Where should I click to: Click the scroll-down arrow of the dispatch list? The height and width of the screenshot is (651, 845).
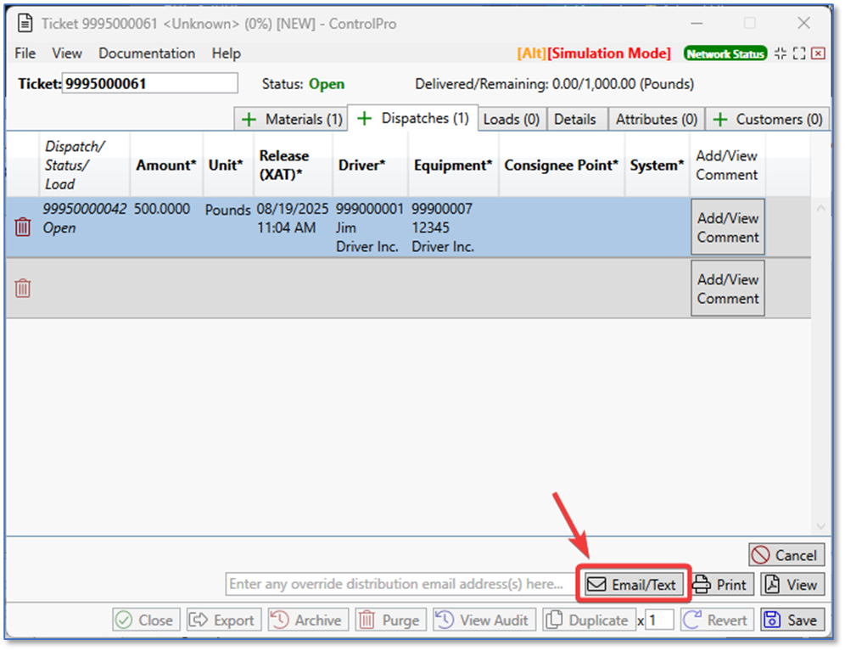point(820,526)
